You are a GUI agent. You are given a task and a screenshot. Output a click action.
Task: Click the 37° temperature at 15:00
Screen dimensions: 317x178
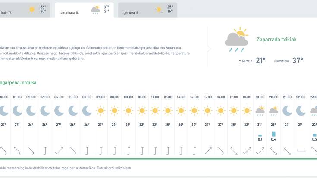pos(207,125)
